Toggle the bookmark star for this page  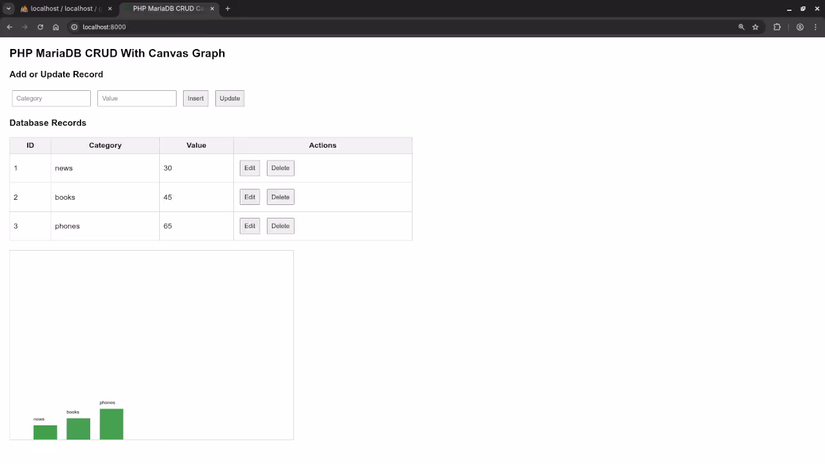[x=755, y=27]
